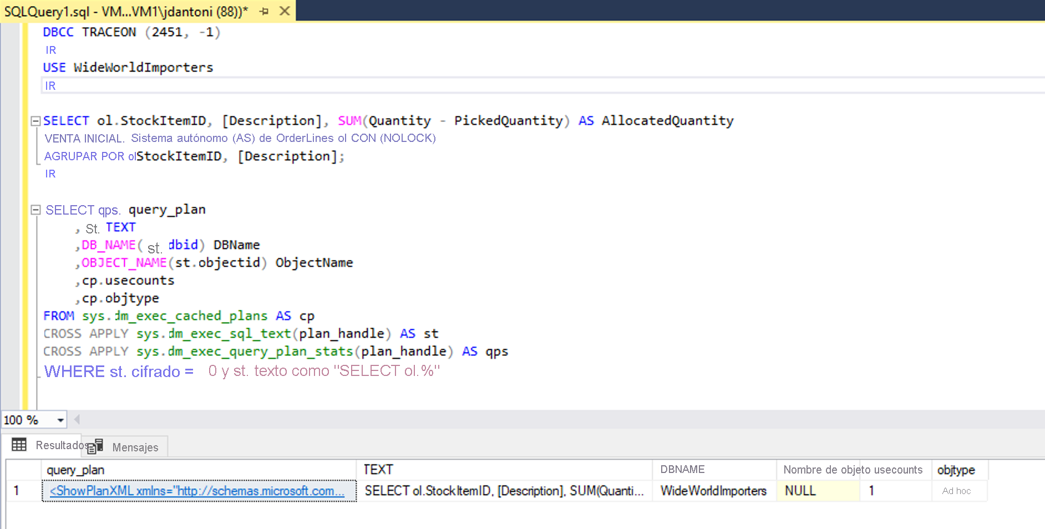Click 'sys.dm_exec_sql_text' in the CROSS APPLY line
Viewport: 1045px width, 529px height.
point(214,334)
